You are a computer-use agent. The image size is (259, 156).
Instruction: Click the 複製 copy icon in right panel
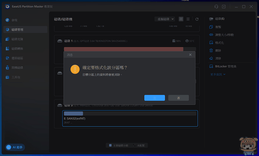(211, 27)
